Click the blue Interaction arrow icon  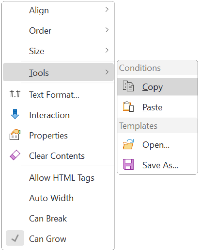click(15, 115)
